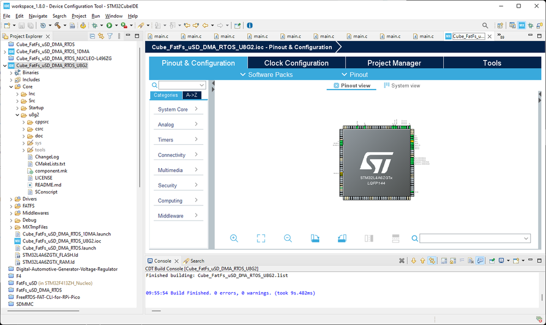Screen dimensions: 546x325
Task: Open the Pinout dropdown menu
Action: (x=355, y=74)
